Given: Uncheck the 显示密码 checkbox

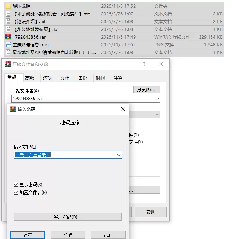Looking at the screenshot, I should click(x=16, y=185).
